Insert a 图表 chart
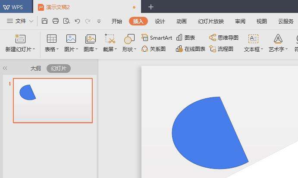The width and height of the screenshot is (298, 178). tap(186, 37)
